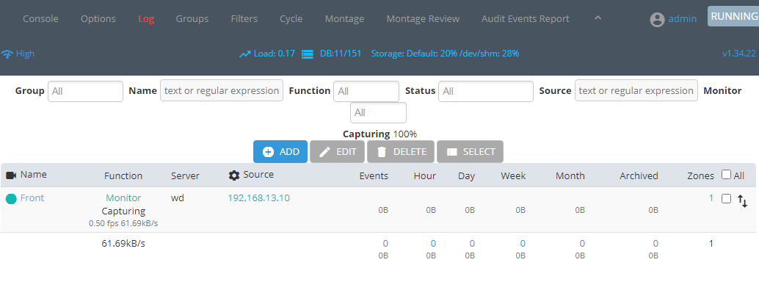This screenshot has height=290, width=759.
Task: Open the Audit Events Report
Action: tap(526, 19)
